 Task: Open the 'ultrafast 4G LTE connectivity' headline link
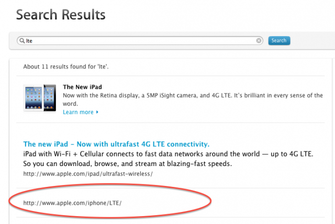click(116, 144)
